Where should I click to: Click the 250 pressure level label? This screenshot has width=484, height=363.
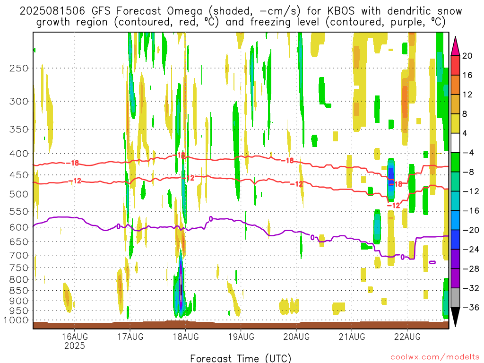pos(19,68)
